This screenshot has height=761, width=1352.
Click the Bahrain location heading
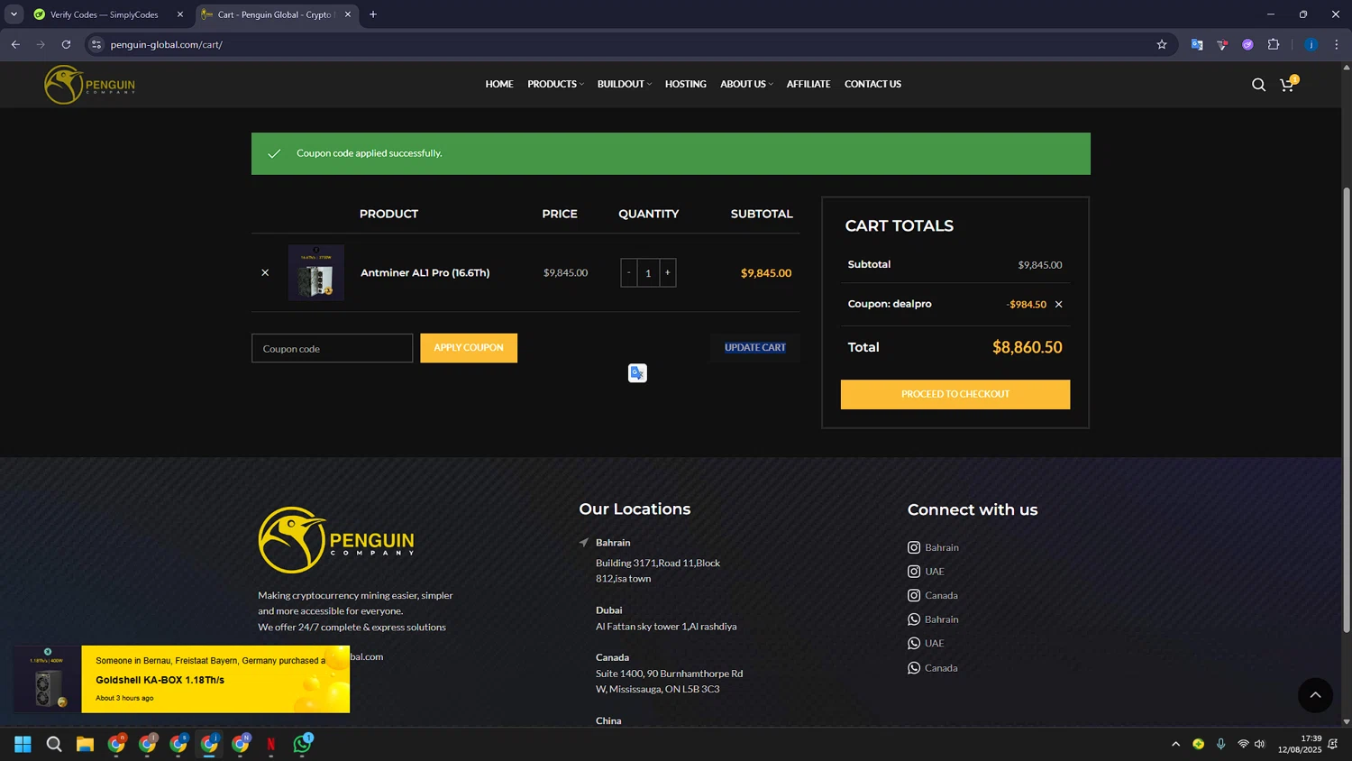tap(613, 543)
